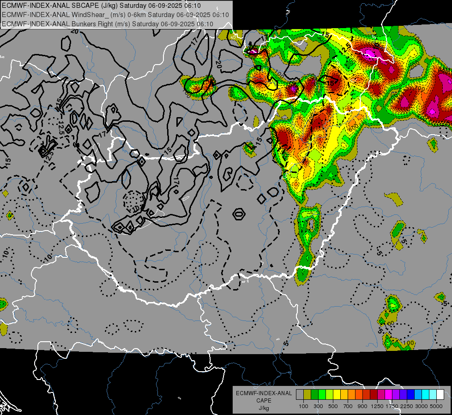The width and height of the screenshot is (452, 415).
Task: Select the white legend swatch
Action: (x=440, y=395)
